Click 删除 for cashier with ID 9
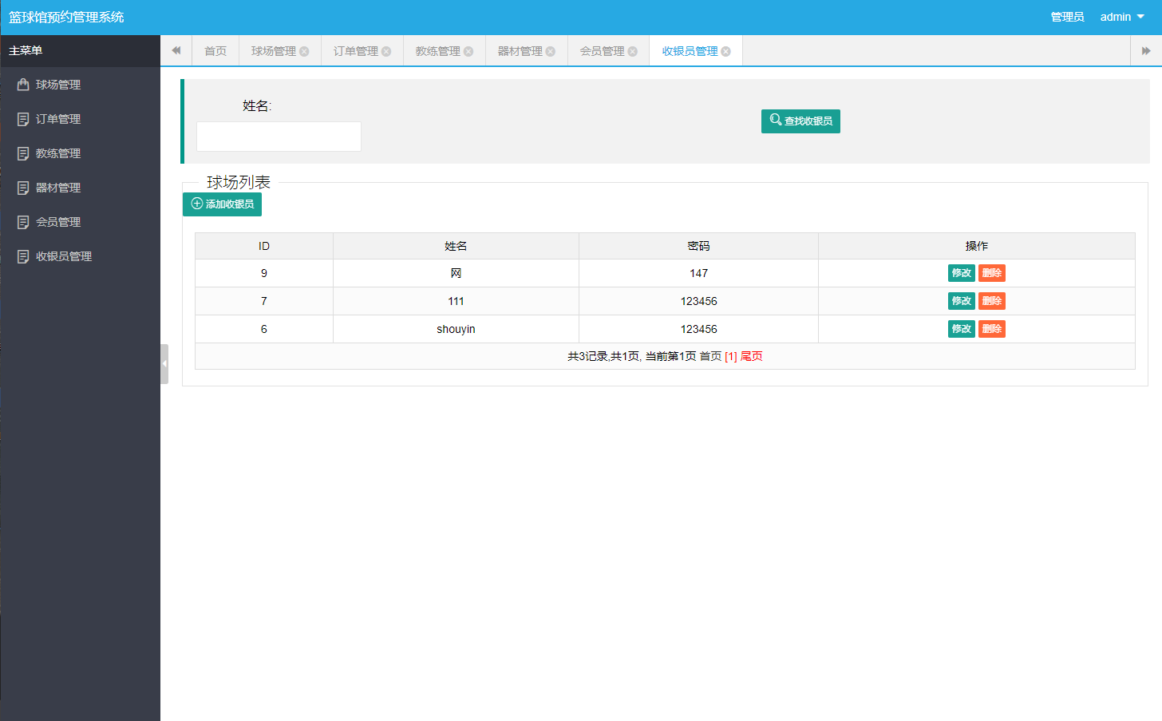1162x721 pixels. click(992, 273)
